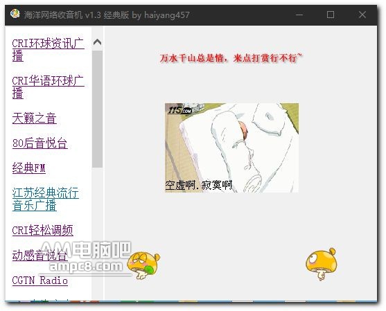Click the scroll-up arrow of station list

click(x=98, y=42)
